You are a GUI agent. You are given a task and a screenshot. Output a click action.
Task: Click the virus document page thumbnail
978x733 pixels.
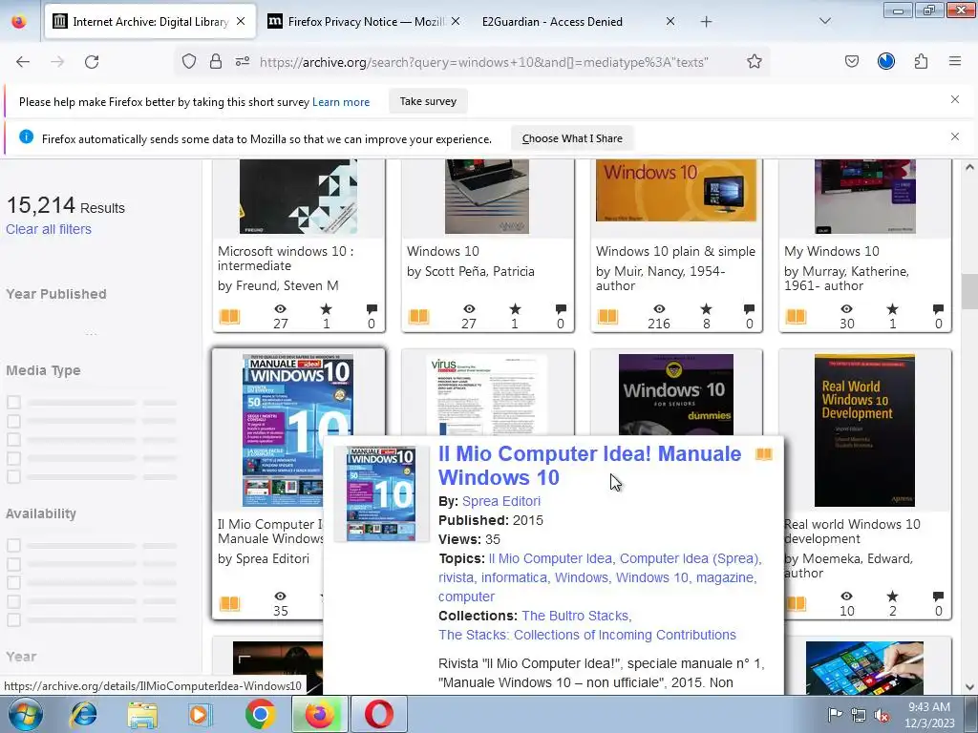coord(487,394)
